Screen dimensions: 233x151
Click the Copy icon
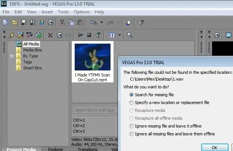71,22
